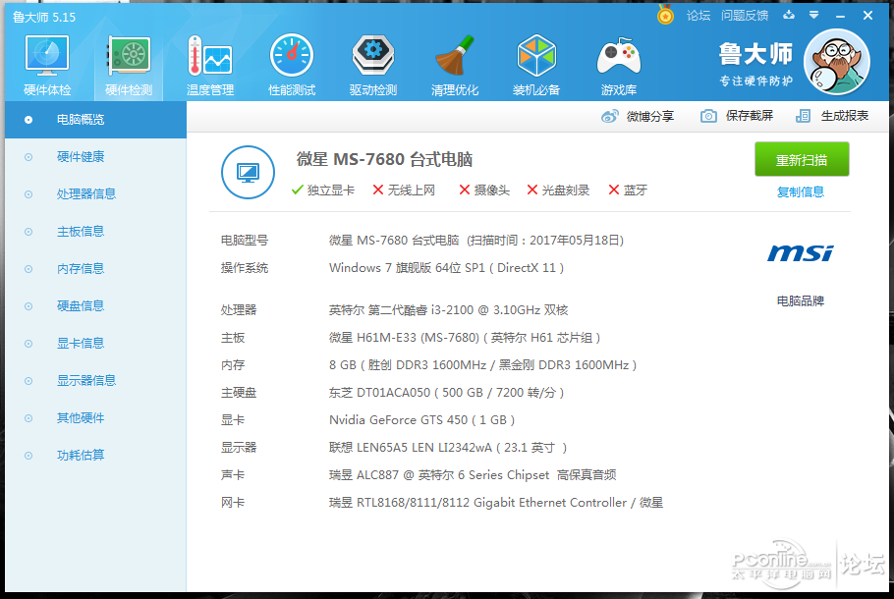Viewport: 894px width, 599px height.
Task: Open 其他硬件 in the sidebar
Action: [x=96, y=417]
